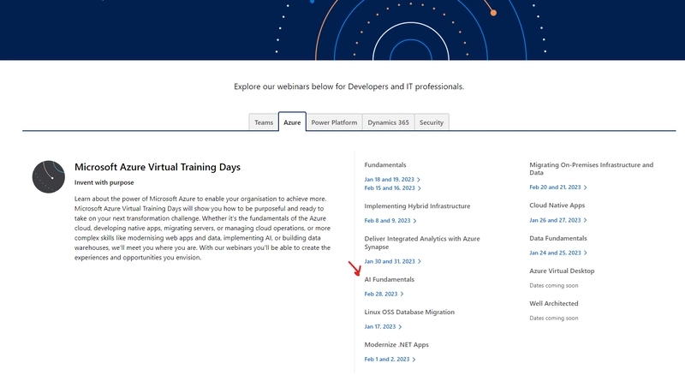The height and width of the screenshot is (375, 685).
Task: Switch to the Dynamics 365 tab
Action: click(x=388, y=122)
